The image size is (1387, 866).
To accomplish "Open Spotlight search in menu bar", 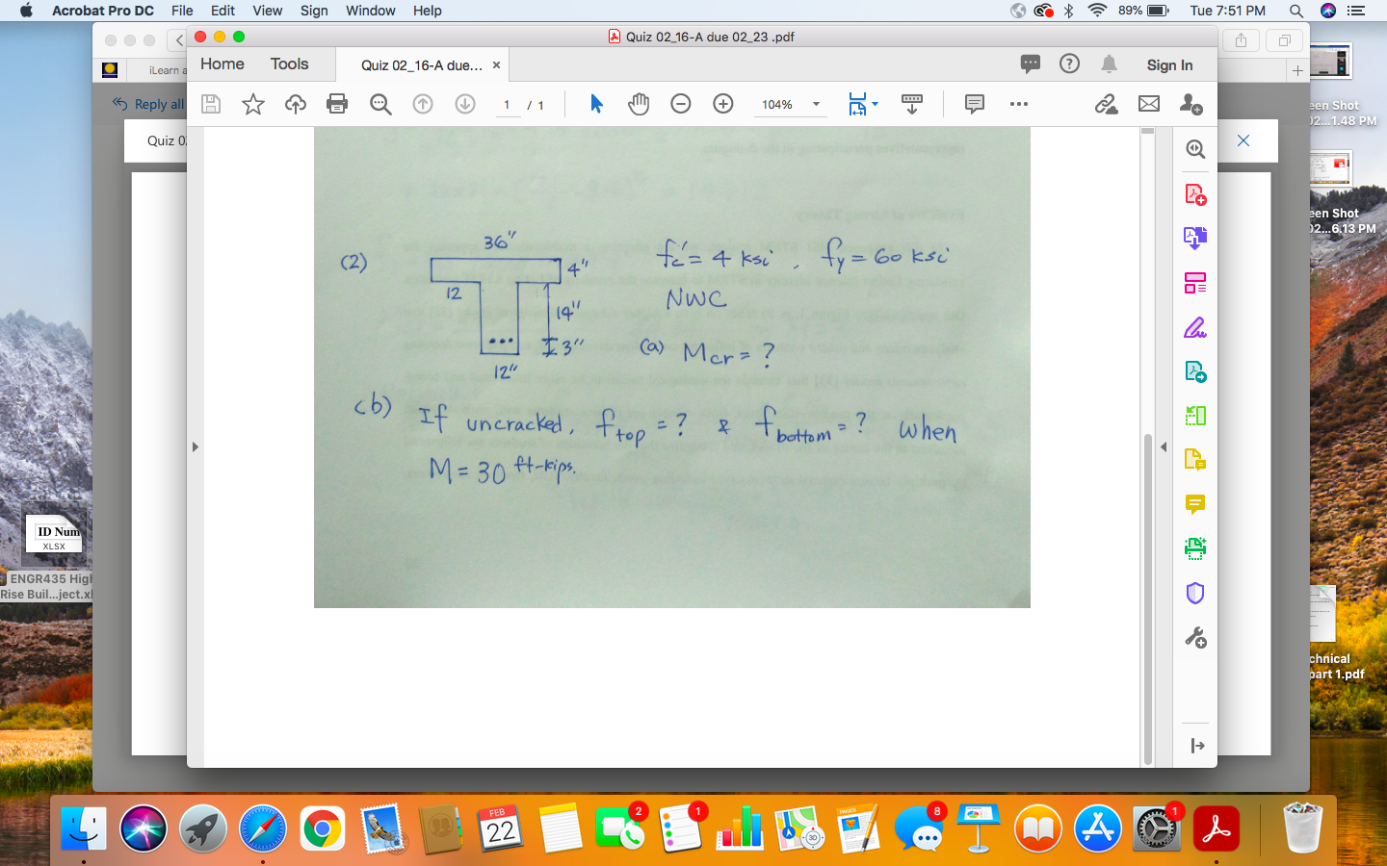I will pyautogui.click(x=1296, y=11).
